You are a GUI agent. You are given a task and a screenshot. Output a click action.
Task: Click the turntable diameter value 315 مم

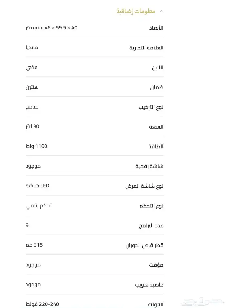tap(34, 245)
